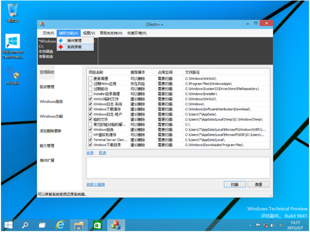This screenshot has width=310, height=232.
Task: Click the 反选 link
Action: point(102,153)
